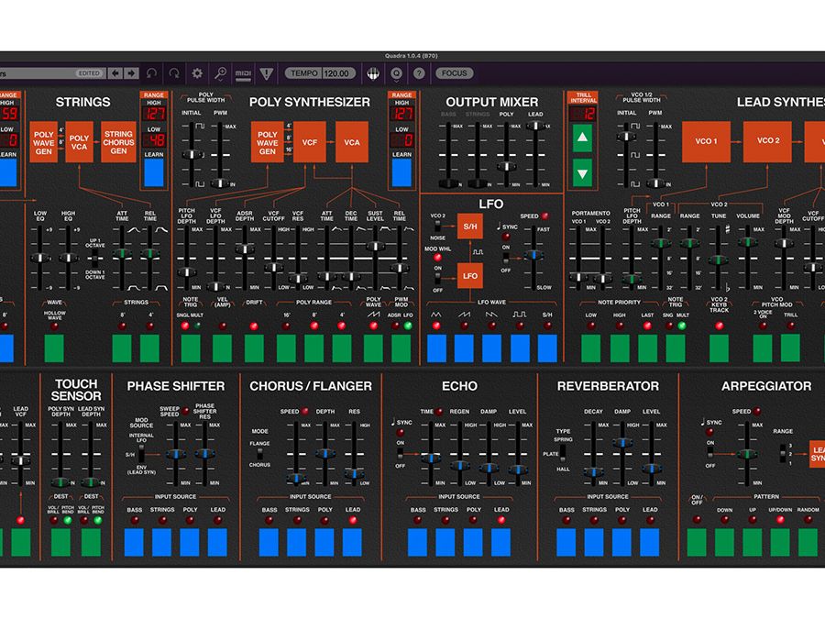Viewport: 825px width, 619px height.
Task: Click the TEMPO button
Action: point(304,73)
